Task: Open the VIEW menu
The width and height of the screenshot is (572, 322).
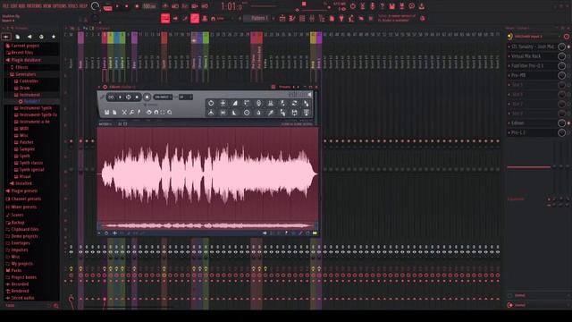Action: point(48,6)
